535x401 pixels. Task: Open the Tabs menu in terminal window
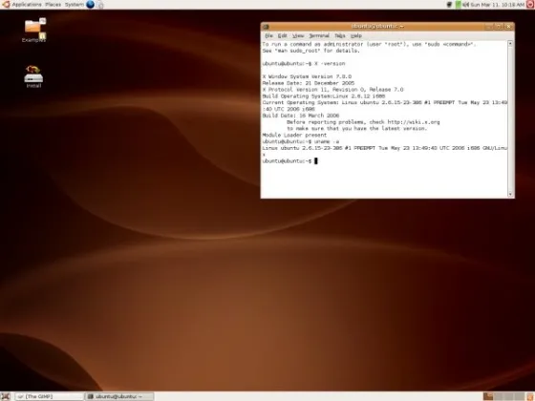(x=340, y=35)
